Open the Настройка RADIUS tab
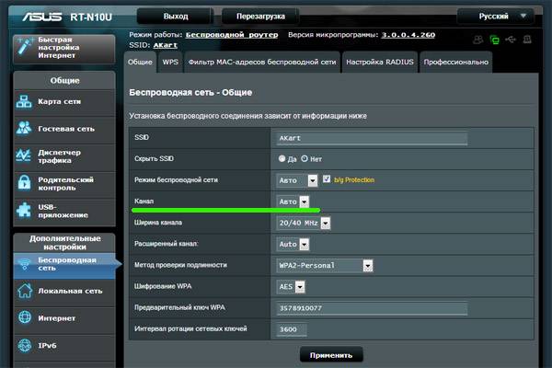The image size is (552, 368). coord(380,62)
